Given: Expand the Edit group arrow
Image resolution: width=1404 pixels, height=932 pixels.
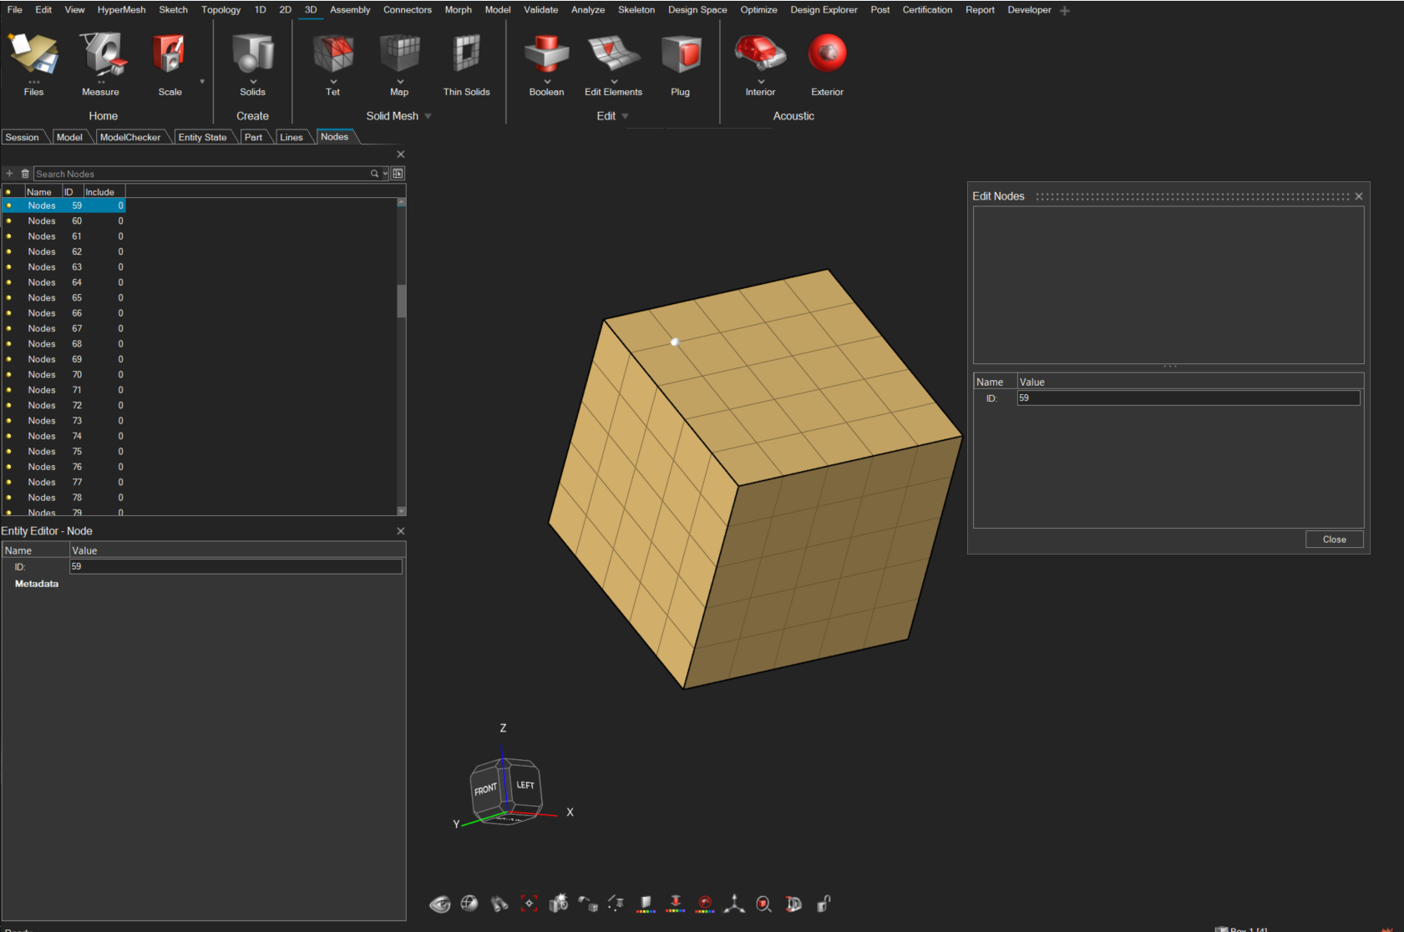Looking at the screenshot, I should coord(625,116).
